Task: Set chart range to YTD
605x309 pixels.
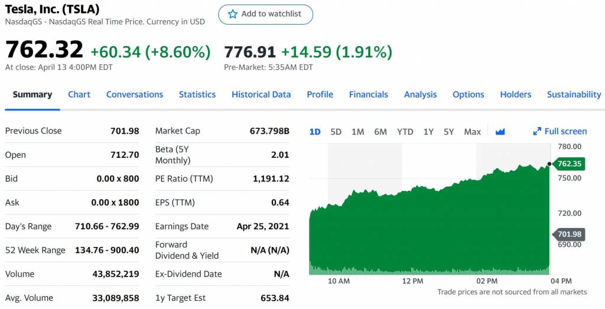Action: [405, 132]
